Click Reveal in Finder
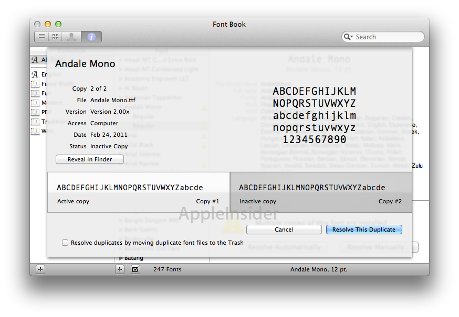This screenshot has height=317, width=459. pyautogui.click(x=90, y=159)
